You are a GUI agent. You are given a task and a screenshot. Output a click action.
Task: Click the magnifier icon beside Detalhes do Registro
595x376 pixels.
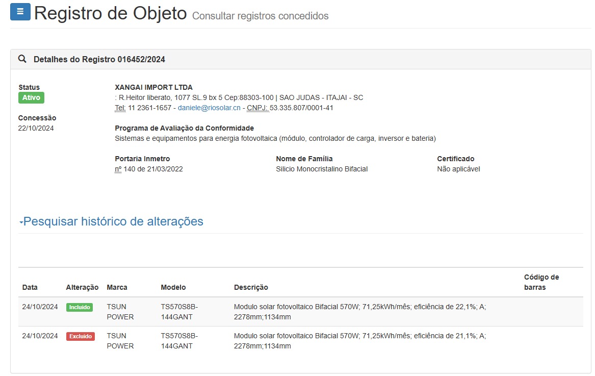[22, 59]
